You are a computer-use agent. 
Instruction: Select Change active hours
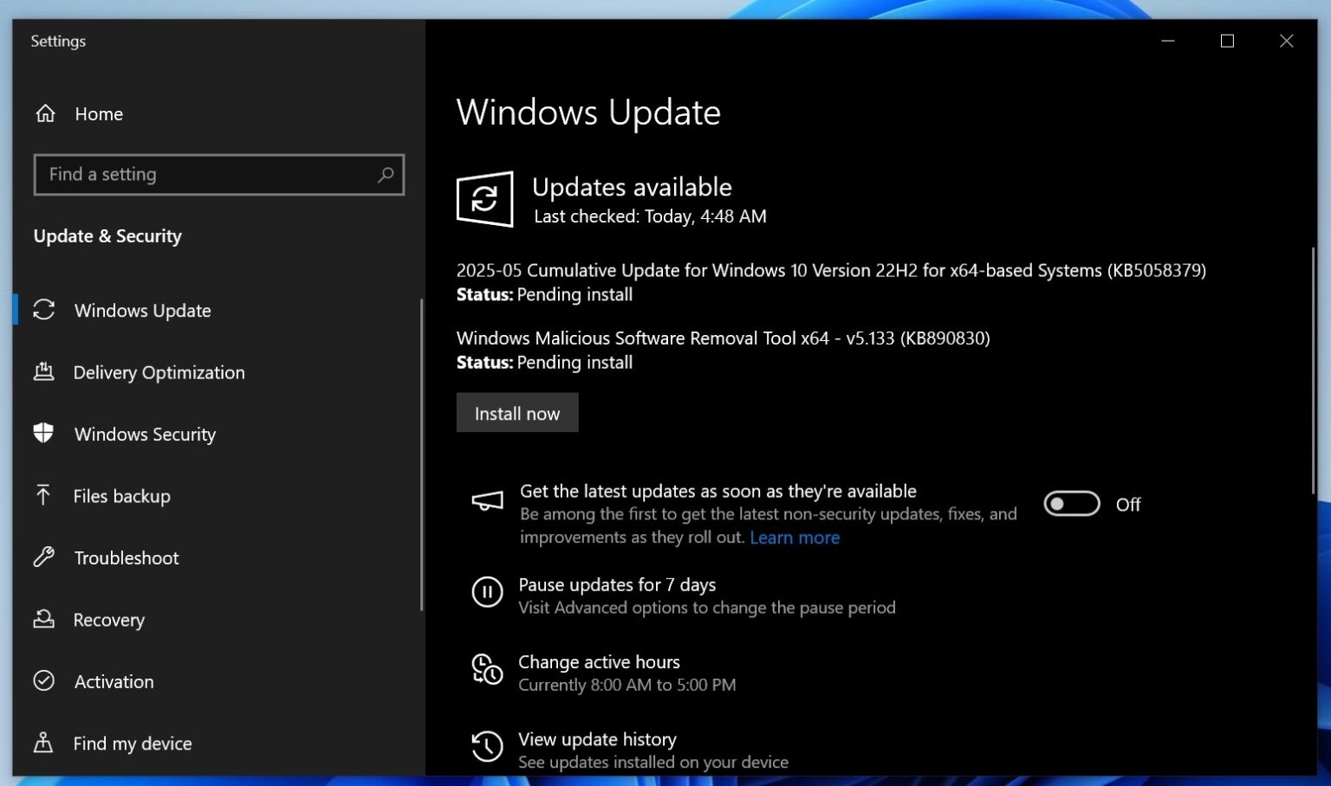pyautogui.click(x=599, y=661)
